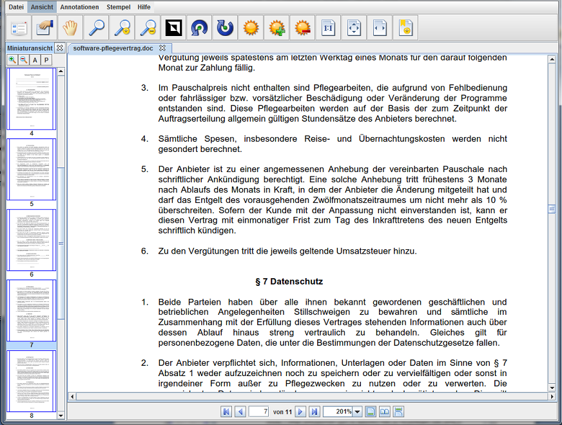Select page 6 thumbnail
562x425 pixels.
pos(31,240)
